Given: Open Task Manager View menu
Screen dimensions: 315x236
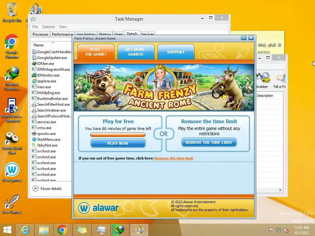Looking at the screenshot, I should pos(63,27).
